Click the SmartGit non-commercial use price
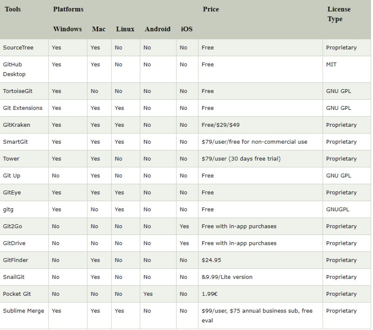 pos(254,142)
